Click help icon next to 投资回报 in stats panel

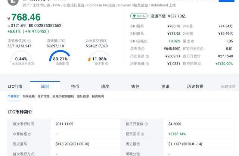click(x=200, y=64)
